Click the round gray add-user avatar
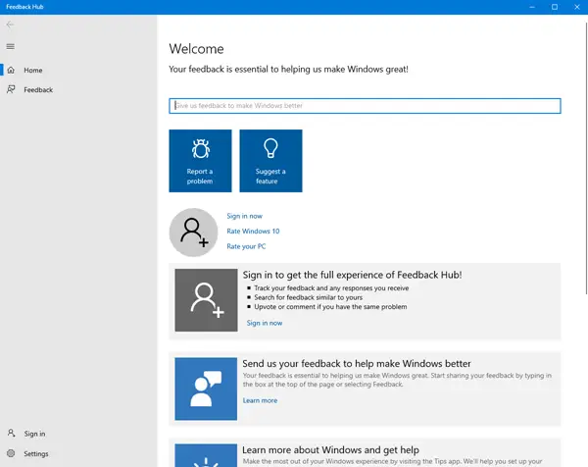 (x=193, y=233)
